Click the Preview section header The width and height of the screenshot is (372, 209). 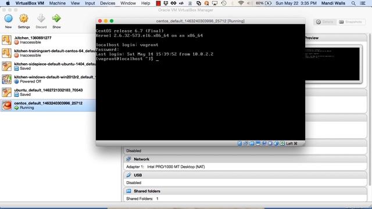point(336,38)
